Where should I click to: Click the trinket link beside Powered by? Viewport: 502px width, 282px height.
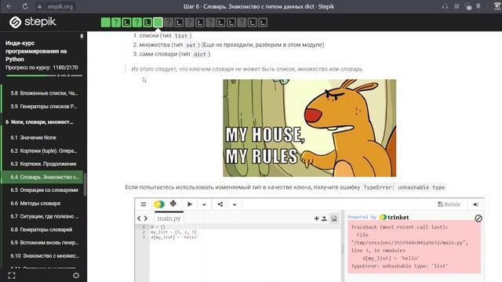(x=395, y=217)
